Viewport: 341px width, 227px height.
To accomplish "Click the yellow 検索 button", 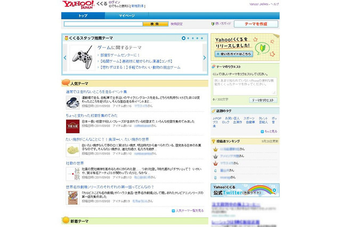I will (x=156, y=24).
